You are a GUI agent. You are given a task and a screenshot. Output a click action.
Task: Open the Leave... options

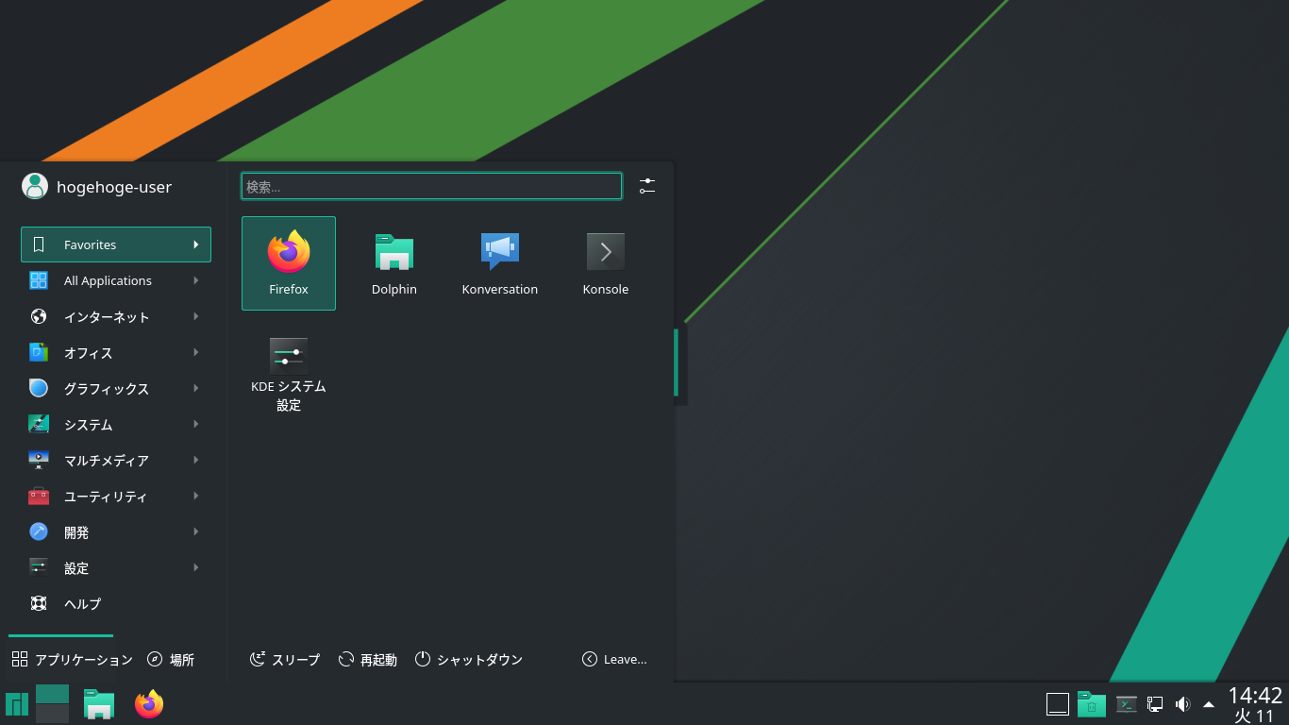point(614,659)
